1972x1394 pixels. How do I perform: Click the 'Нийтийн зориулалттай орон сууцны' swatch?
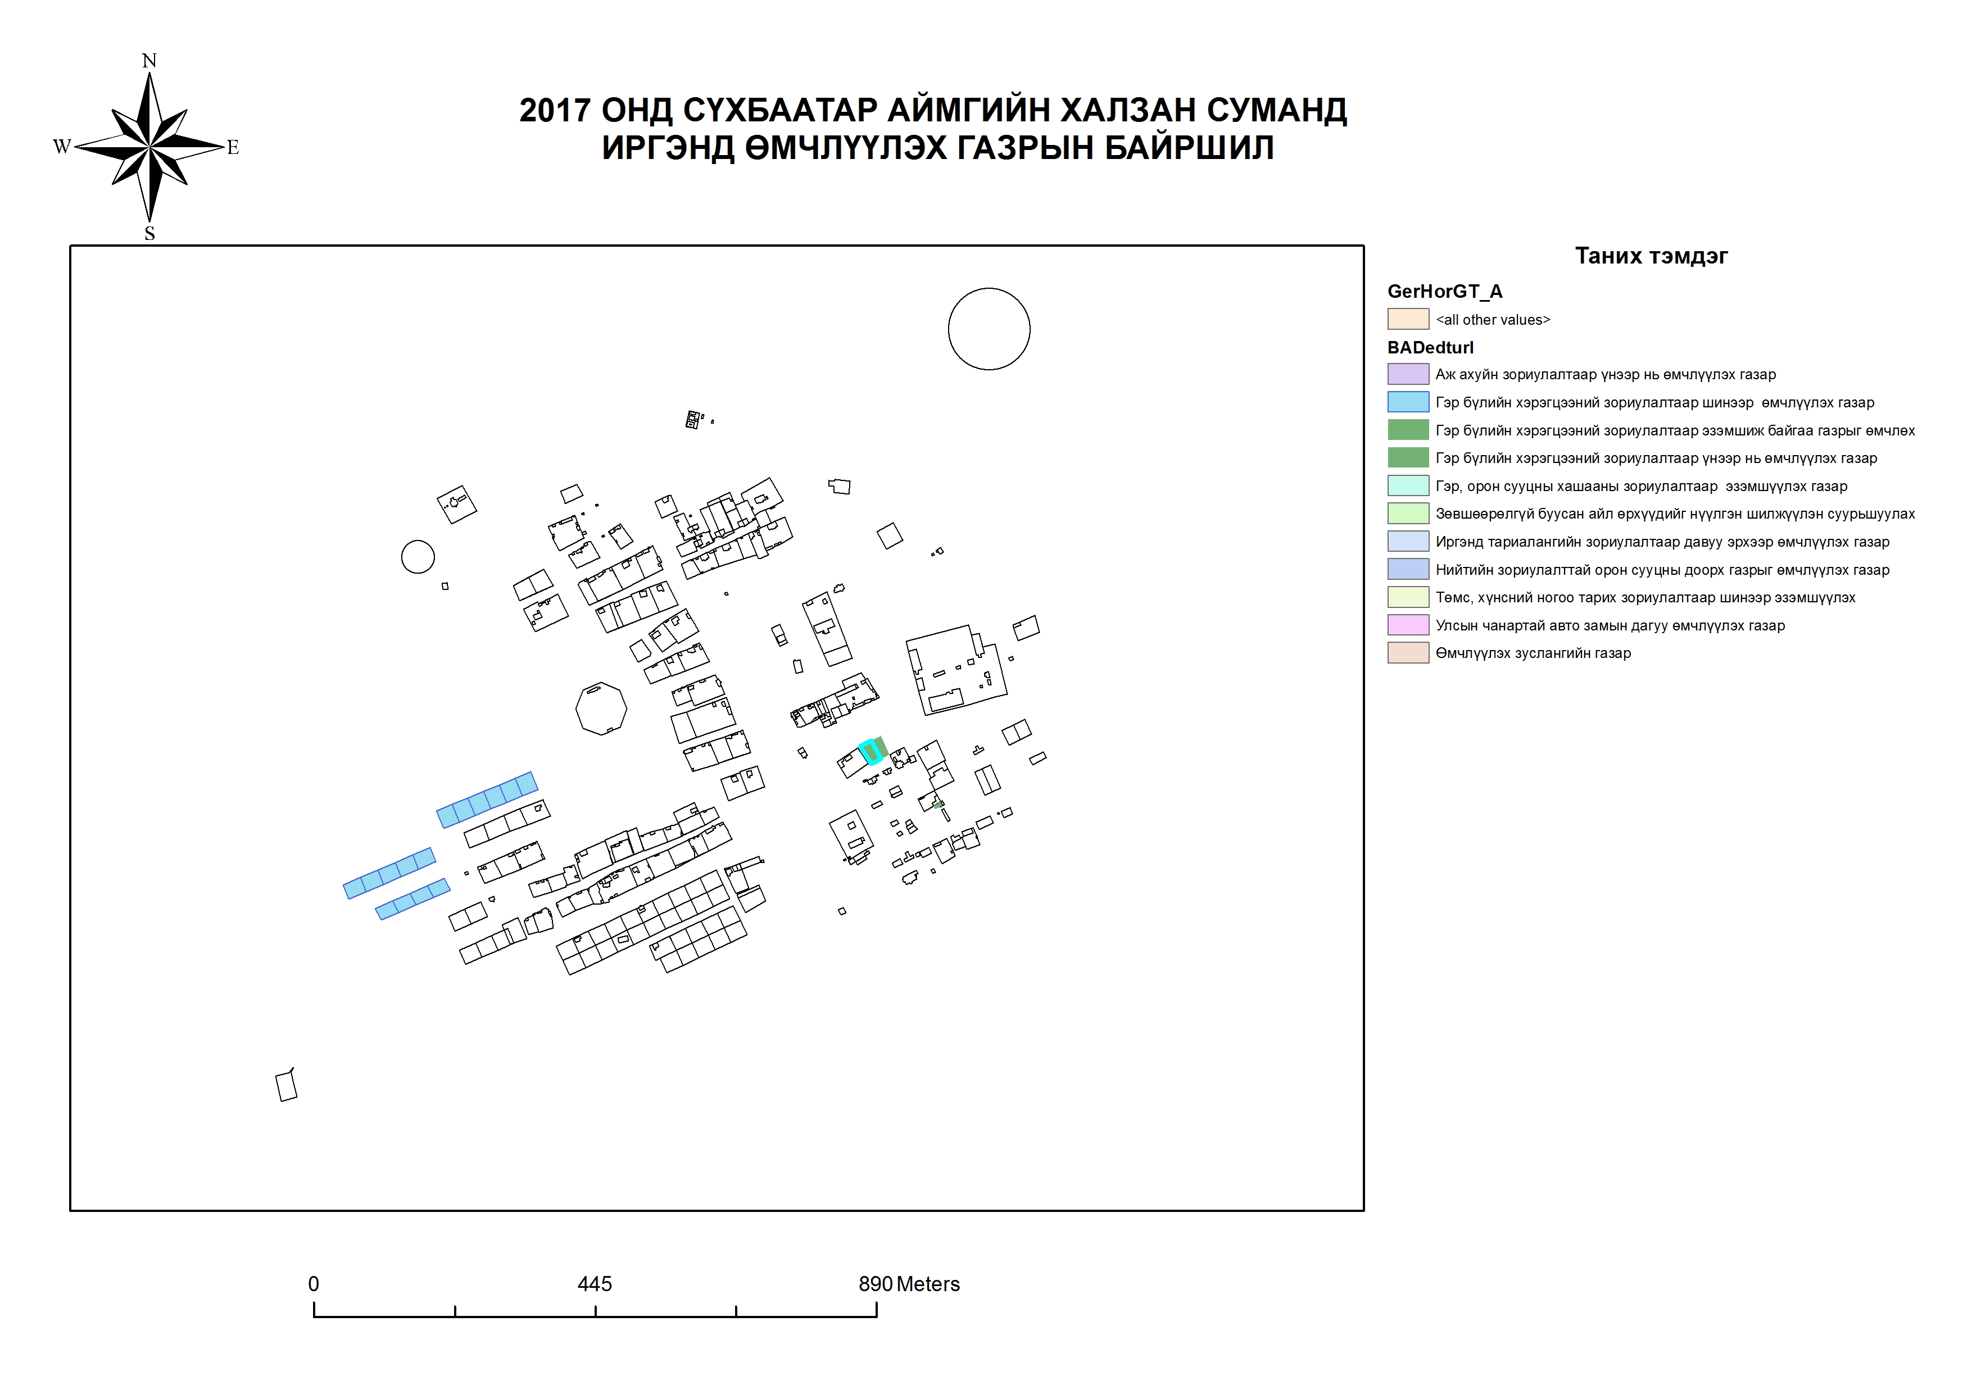point(1408,569)
